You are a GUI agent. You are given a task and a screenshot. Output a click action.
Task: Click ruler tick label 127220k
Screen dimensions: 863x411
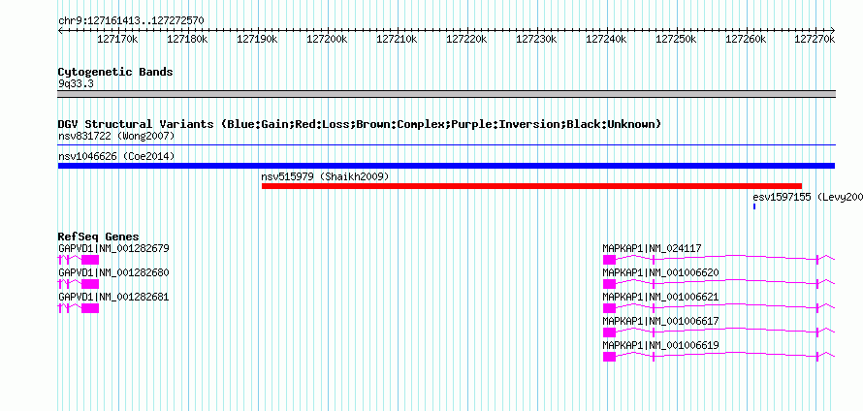point(466,39)
